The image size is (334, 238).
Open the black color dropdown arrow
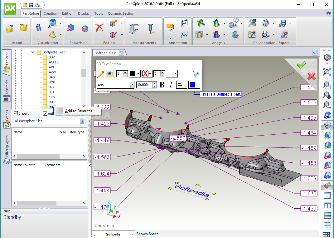pyautogui.click(x=138, y=74)
